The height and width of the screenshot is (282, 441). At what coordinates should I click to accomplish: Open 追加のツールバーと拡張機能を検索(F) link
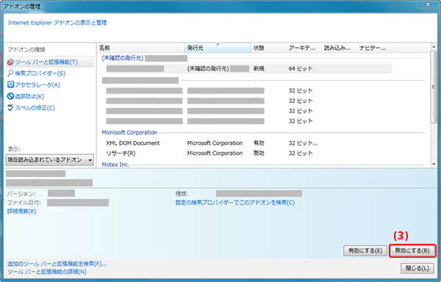[x=57, y=264]
